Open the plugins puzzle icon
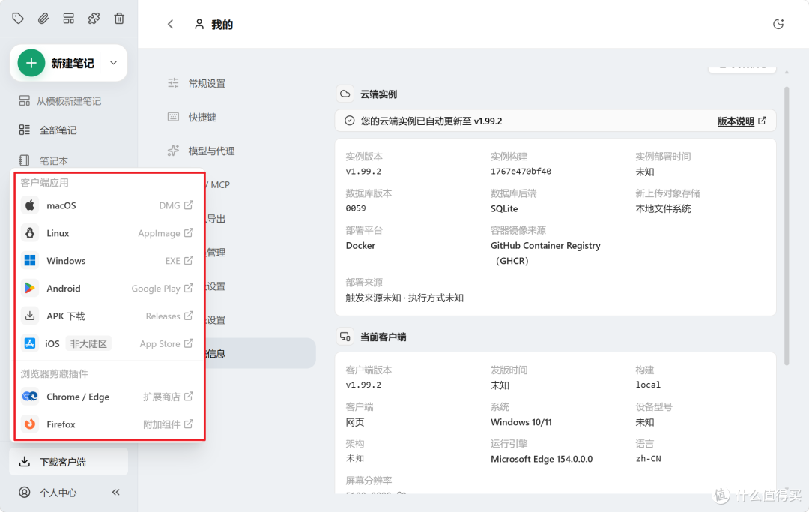 tap(94, 19)
